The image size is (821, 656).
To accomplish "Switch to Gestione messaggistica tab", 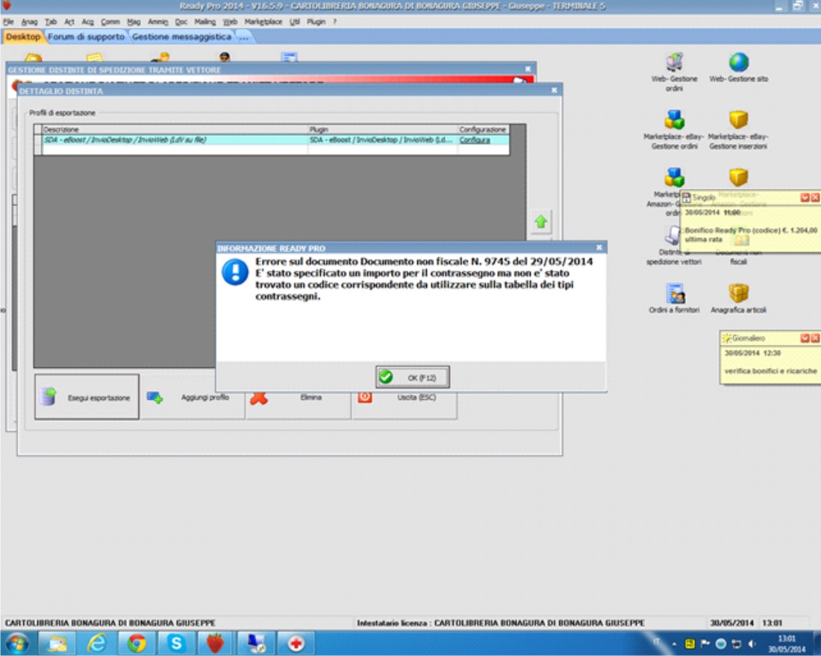I will coord(181,37).
